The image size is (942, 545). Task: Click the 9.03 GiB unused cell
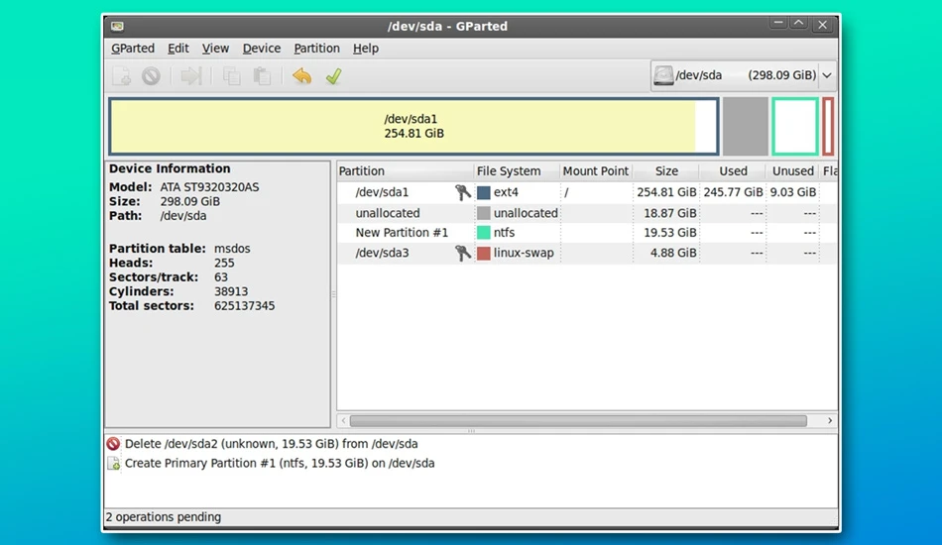pos(793,192)
